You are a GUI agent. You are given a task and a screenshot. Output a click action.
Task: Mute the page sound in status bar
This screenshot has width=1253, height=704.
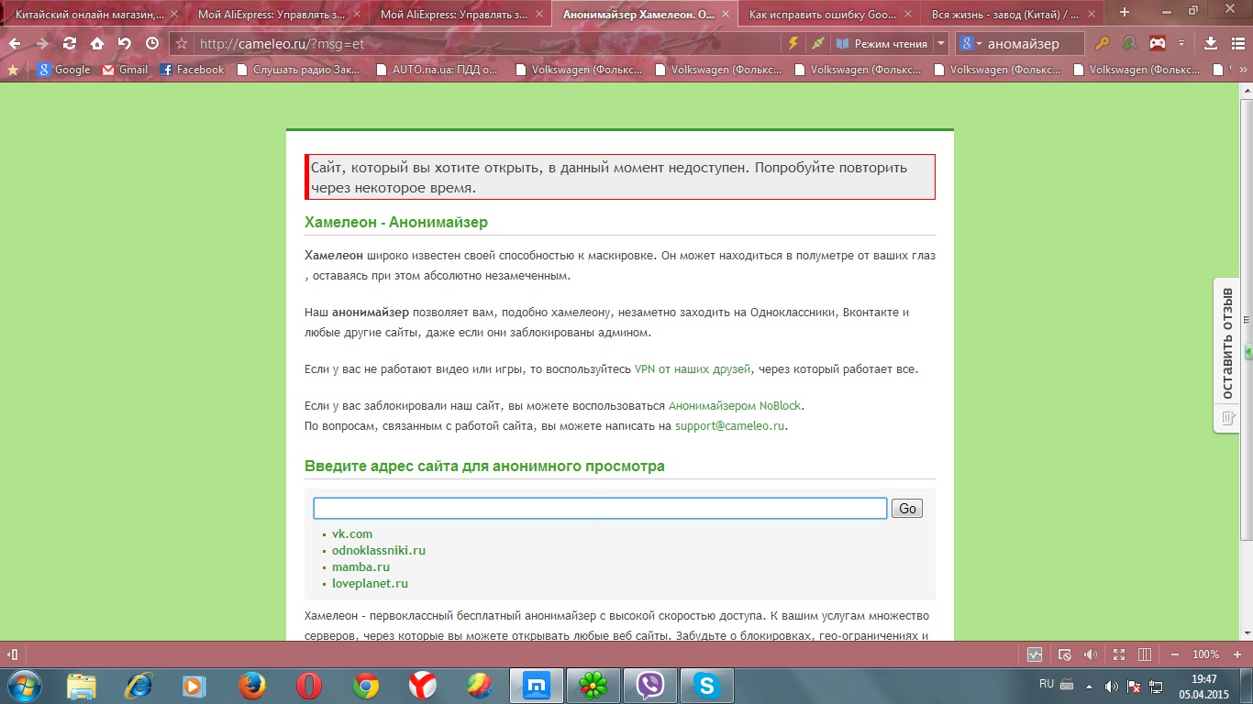[x=1091, y=654]
